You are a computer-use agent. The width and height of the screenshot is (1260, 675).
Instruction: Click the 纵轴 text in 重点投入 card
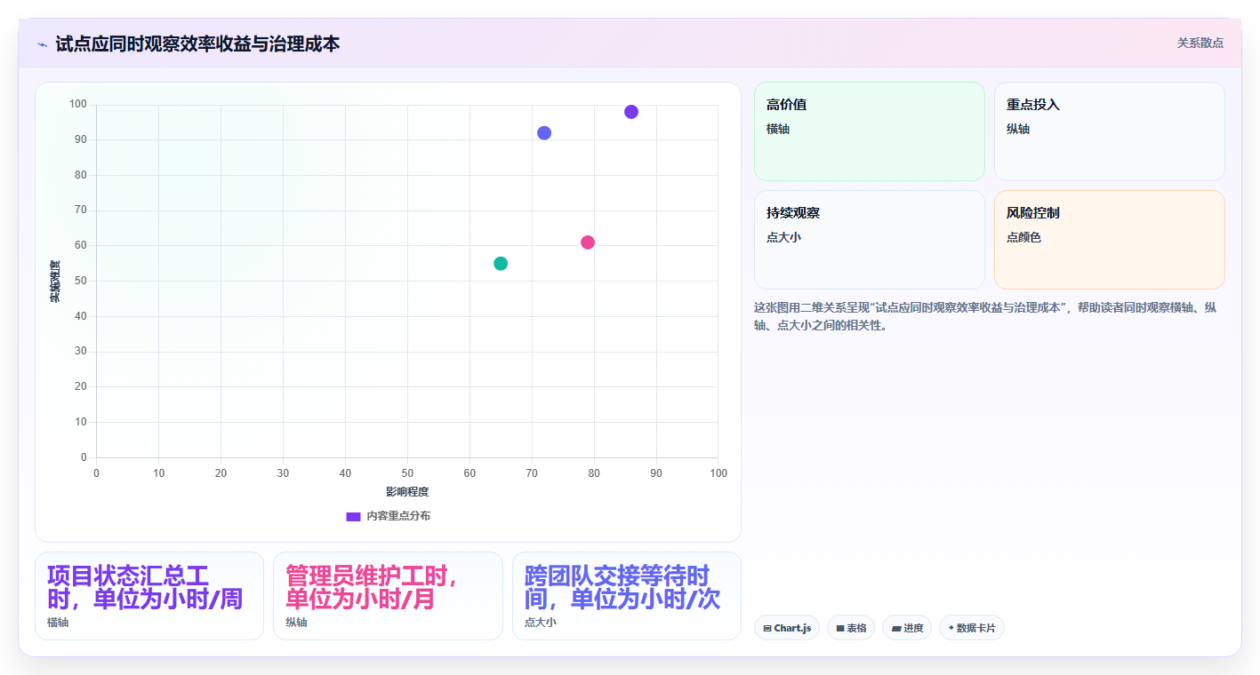[x=1018, y=129]
